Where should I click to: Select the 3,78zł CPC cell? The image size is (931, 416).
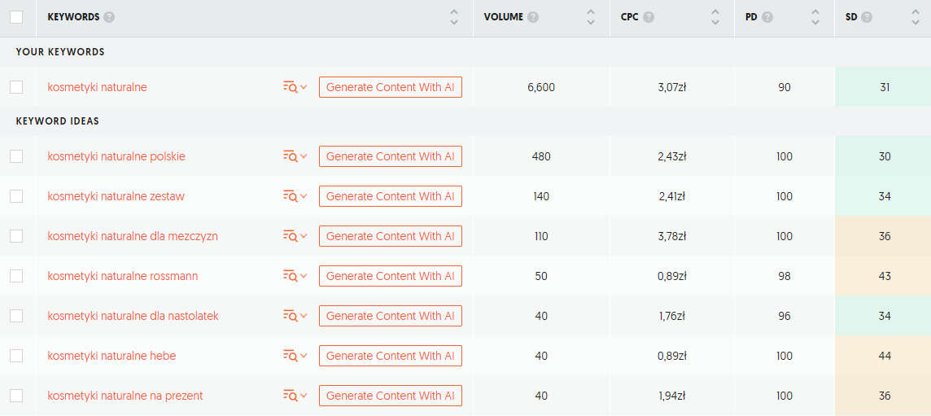[672, 237]
